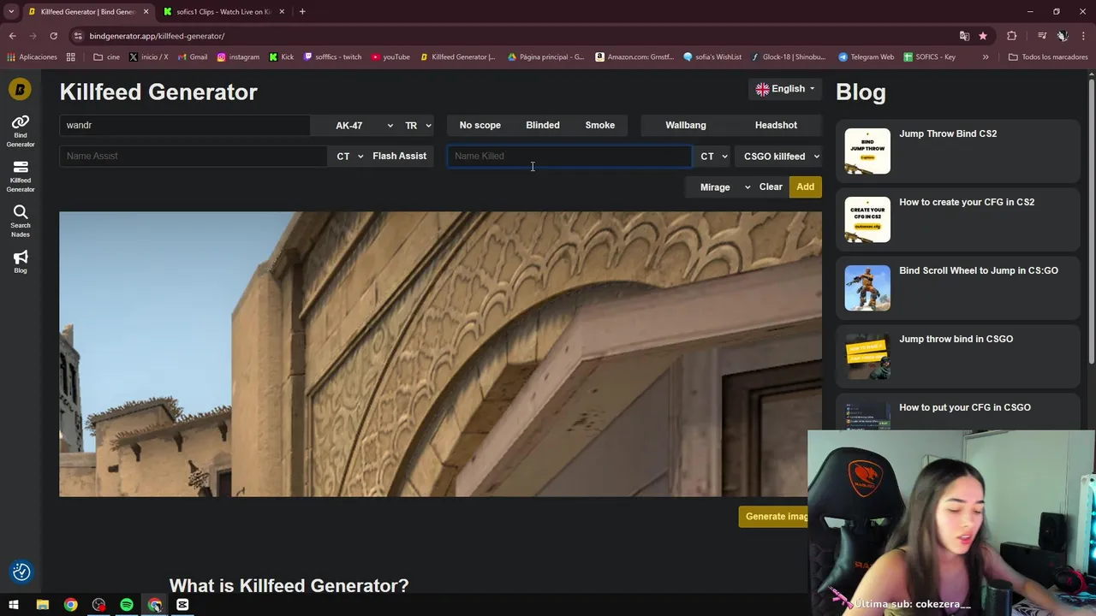
Task: Open Bind Generator from the sidebar
Action: 21,130
